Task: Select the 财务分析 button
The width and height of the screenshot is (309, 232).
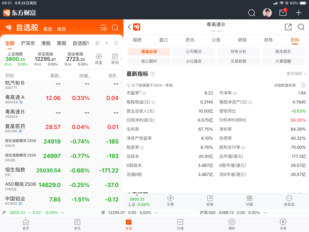Action: coord(238,52)
